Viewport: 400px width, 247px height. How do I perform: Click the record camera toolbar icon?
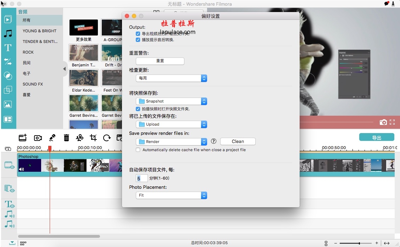coord(38,138)
